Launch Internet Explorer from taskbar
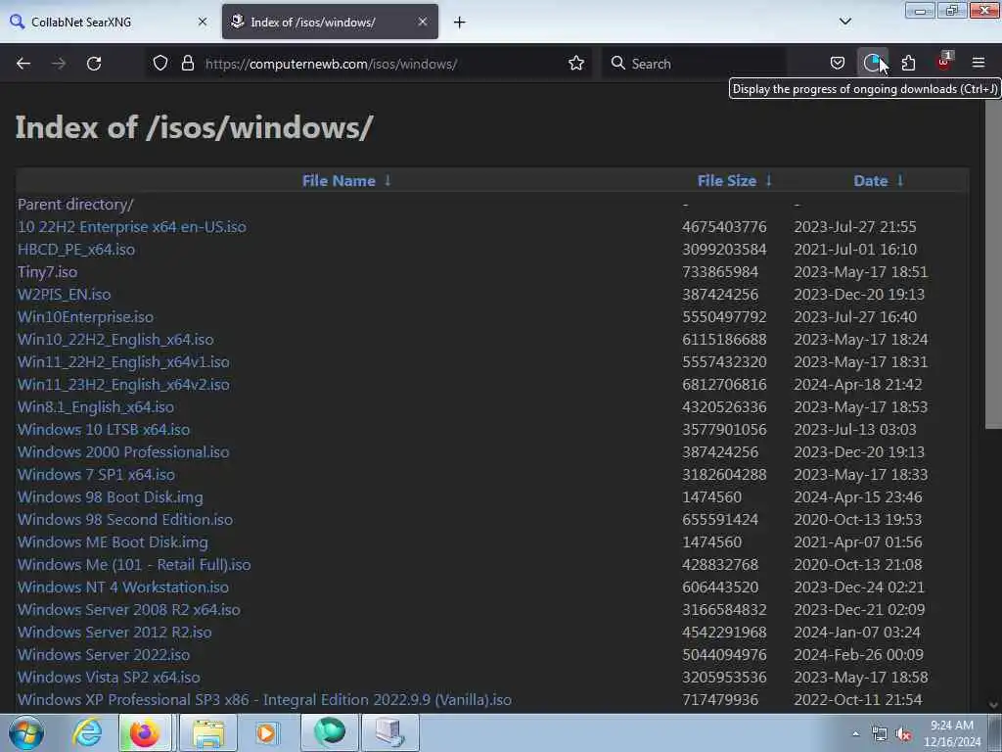 click(x=87, y=732)
